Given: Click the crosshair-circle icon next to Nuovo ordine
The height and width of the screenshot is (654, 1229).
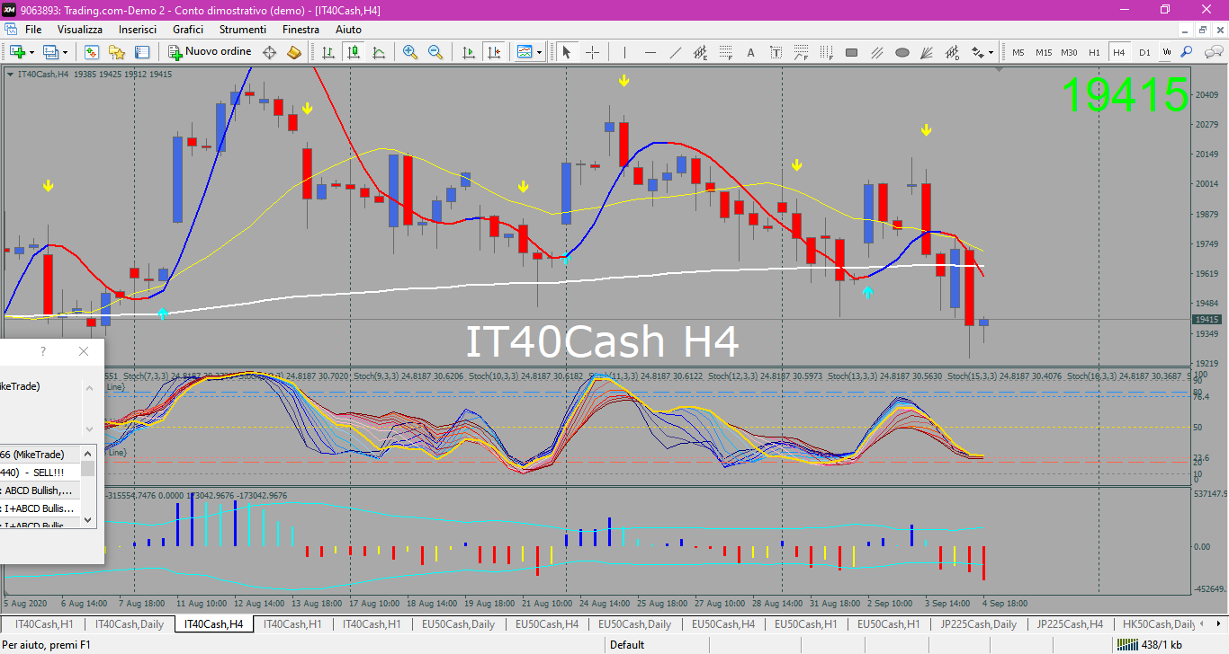Looking at the screenshot, I should pyautogui.click(x=270, y=52).
